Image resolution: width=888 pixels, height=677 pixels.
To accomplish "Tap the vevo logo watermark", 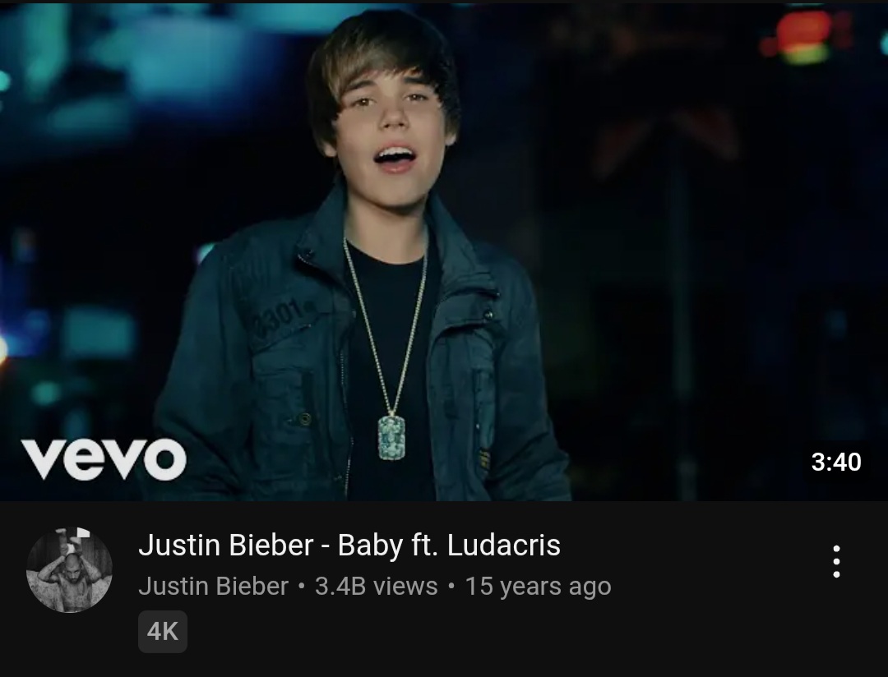I will tap(104, 459).
